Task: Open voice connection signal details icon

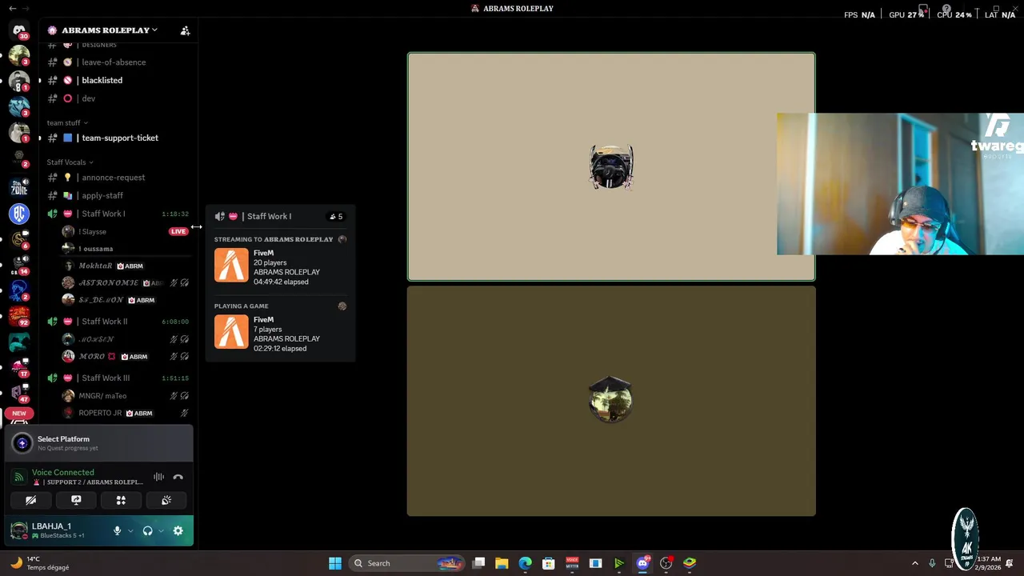Action: (19, 477)
